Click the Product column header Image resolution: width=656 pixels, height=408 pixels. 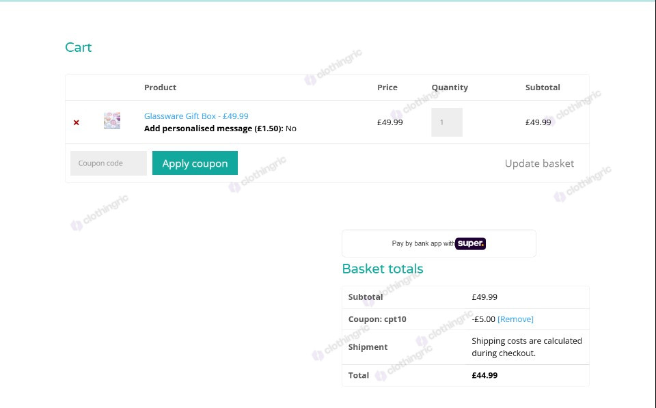point(160,87)
